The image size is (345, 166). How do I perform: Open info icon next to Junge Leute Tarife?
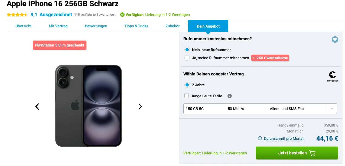coord(230,96)
